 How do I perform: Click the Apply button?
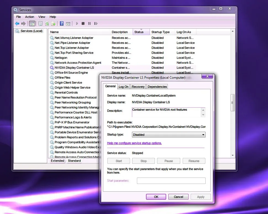(x=201, y=197)
